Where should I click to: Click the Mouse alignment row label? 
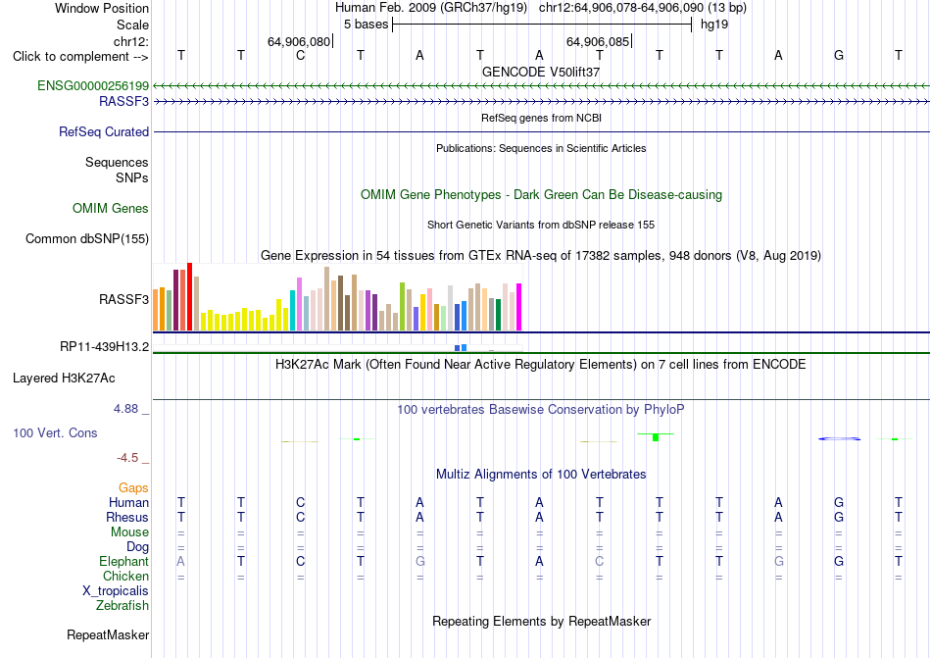pos(129,532)
